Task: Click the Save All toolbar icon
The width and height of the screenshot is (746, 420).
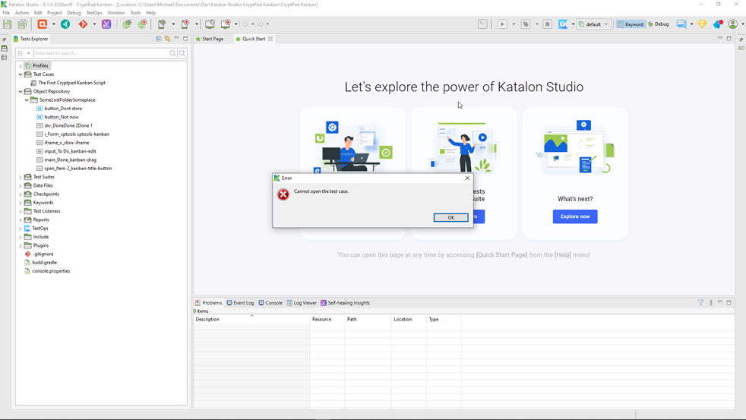Action: pyautogui.click(x=22, y=24)
